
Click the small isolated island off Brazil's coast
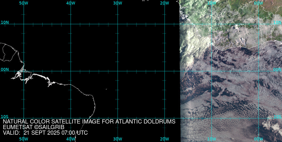pos(106,89)
